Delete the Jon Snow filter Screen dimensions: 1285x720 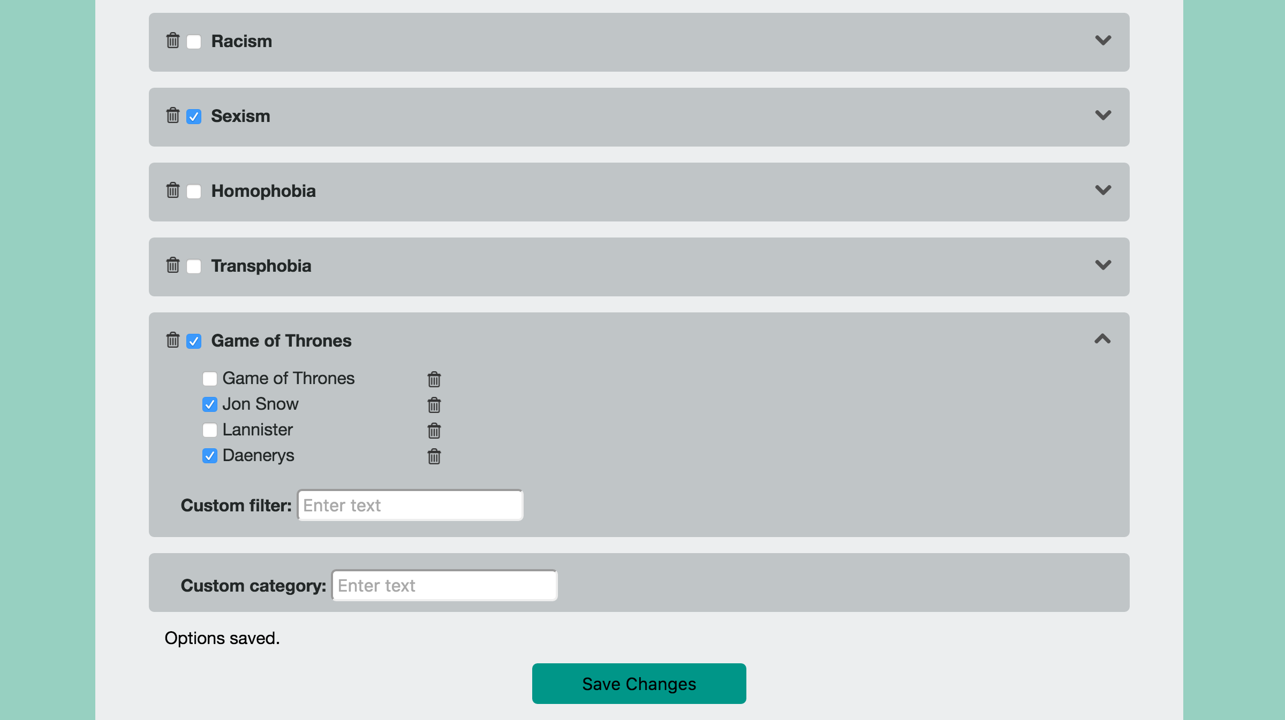tap(434, 405)
